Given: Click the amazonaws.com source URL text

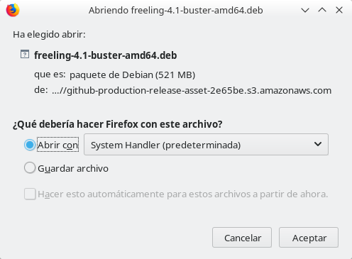Looking at the screenshot, I should pos(192,90).
